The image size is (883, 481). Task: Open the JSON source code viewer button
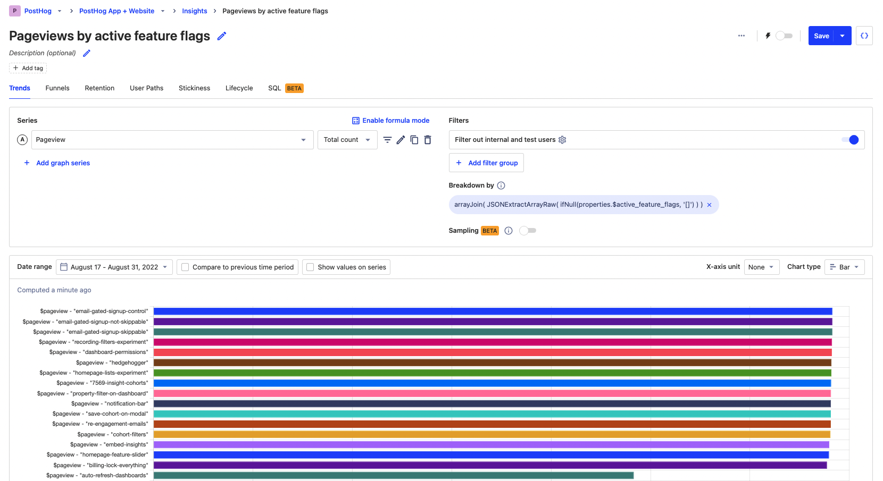coord(864,36)
